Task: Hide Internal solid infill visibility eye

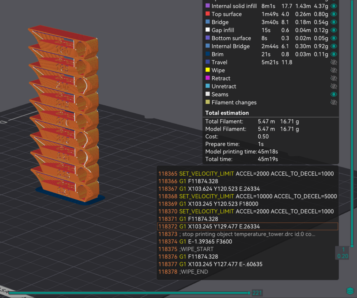Action: coord(334,6)
